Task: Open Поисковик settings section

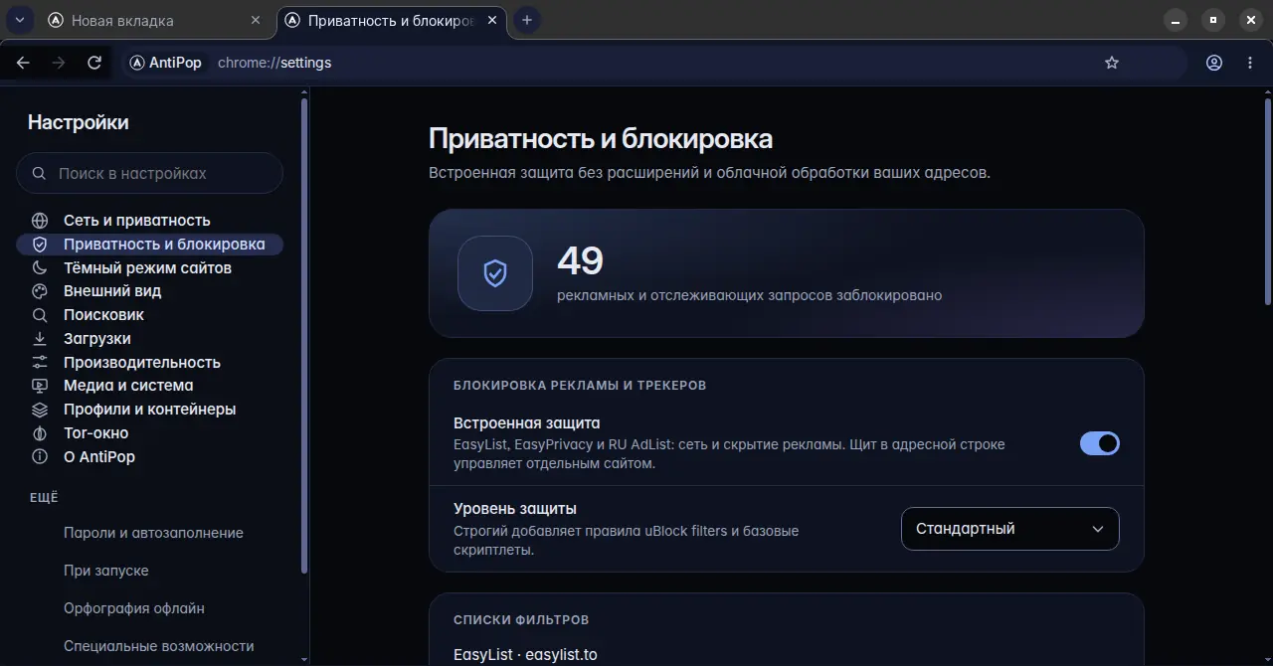Action: tap(149, 315)
